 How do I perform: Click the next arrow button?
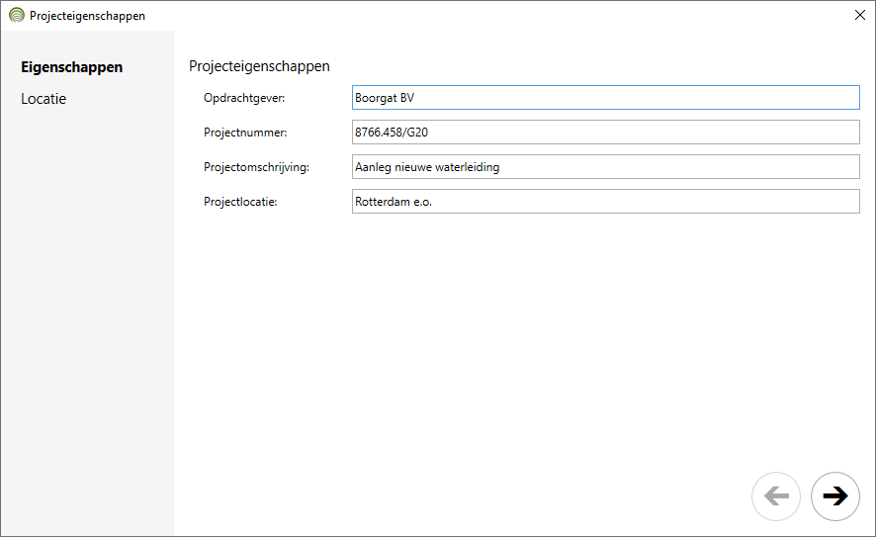(834, 496)
